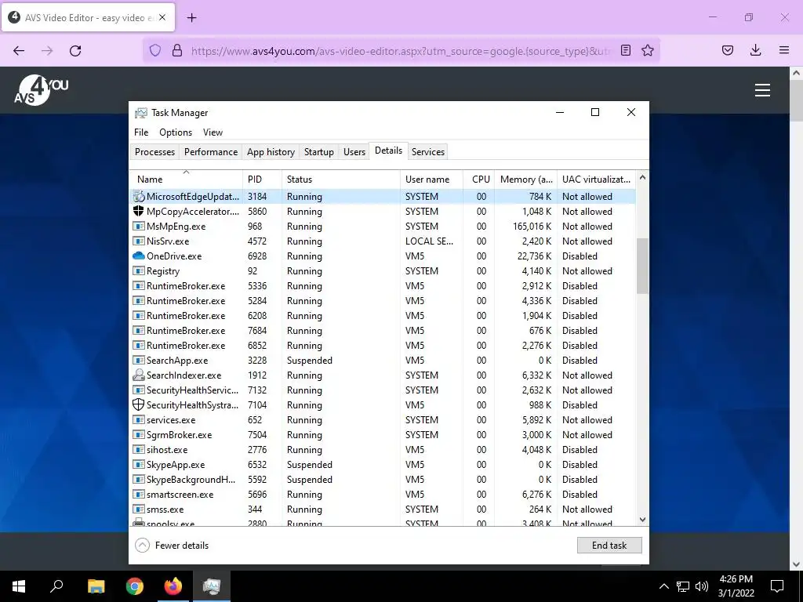
Task: Sort by the User name column header
Action: (432, 180)
